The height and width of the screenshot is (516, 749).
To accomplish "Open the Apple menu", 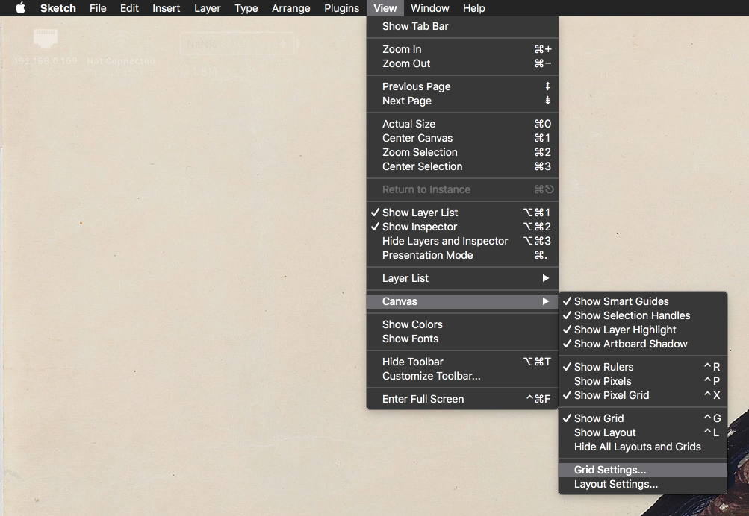I will tap(19, 8).
